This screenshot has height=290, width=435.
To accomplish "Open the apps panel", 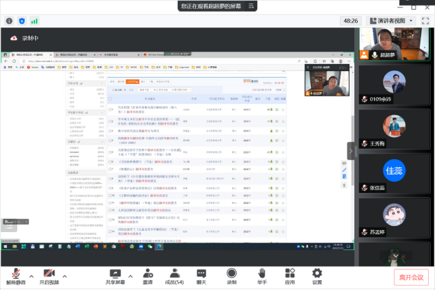I will pyautogui.click(x=290, y=273).
